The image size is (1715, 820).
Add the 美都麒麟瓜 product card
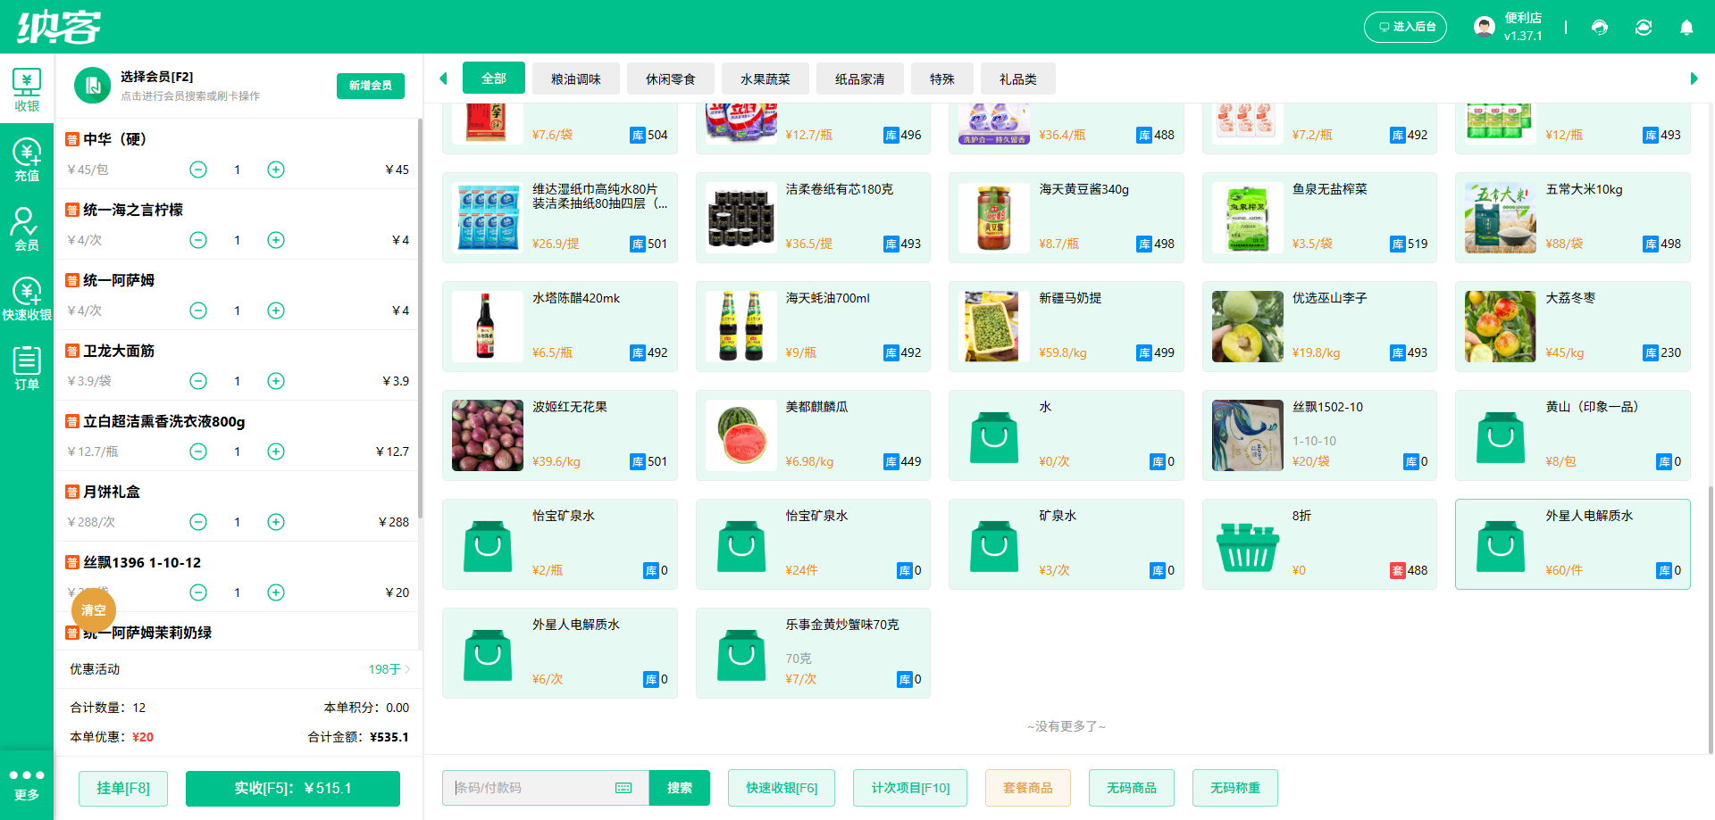click(813, 435)
